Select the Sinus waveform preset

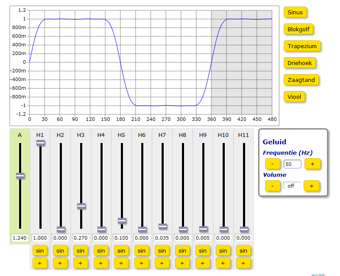(295, 12)
